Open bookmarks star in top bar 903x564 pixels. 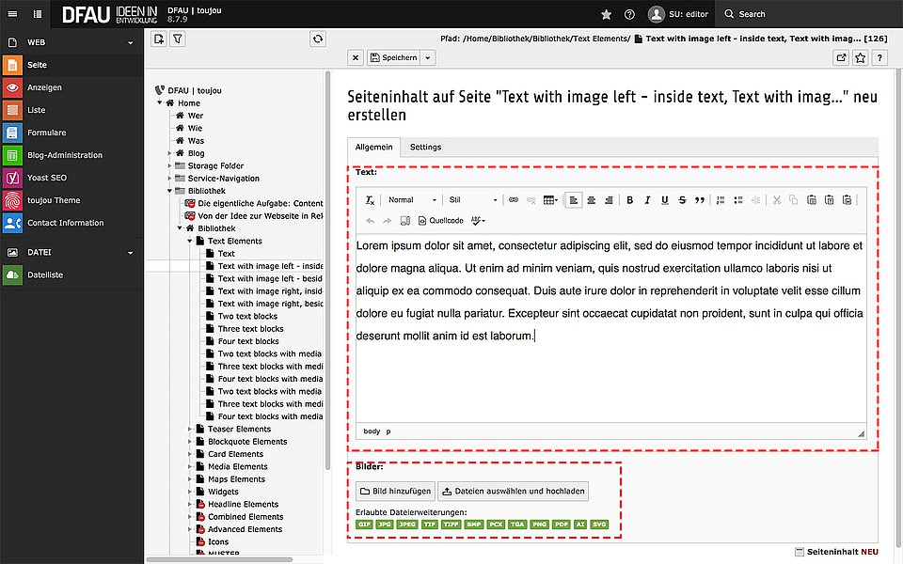click(x=606, y=14)
